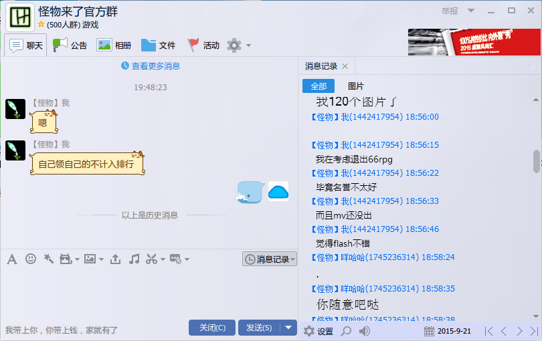Select the 全部 filter in message records
The height and width of the screenshot is (341, 542).
pos(319,86)
